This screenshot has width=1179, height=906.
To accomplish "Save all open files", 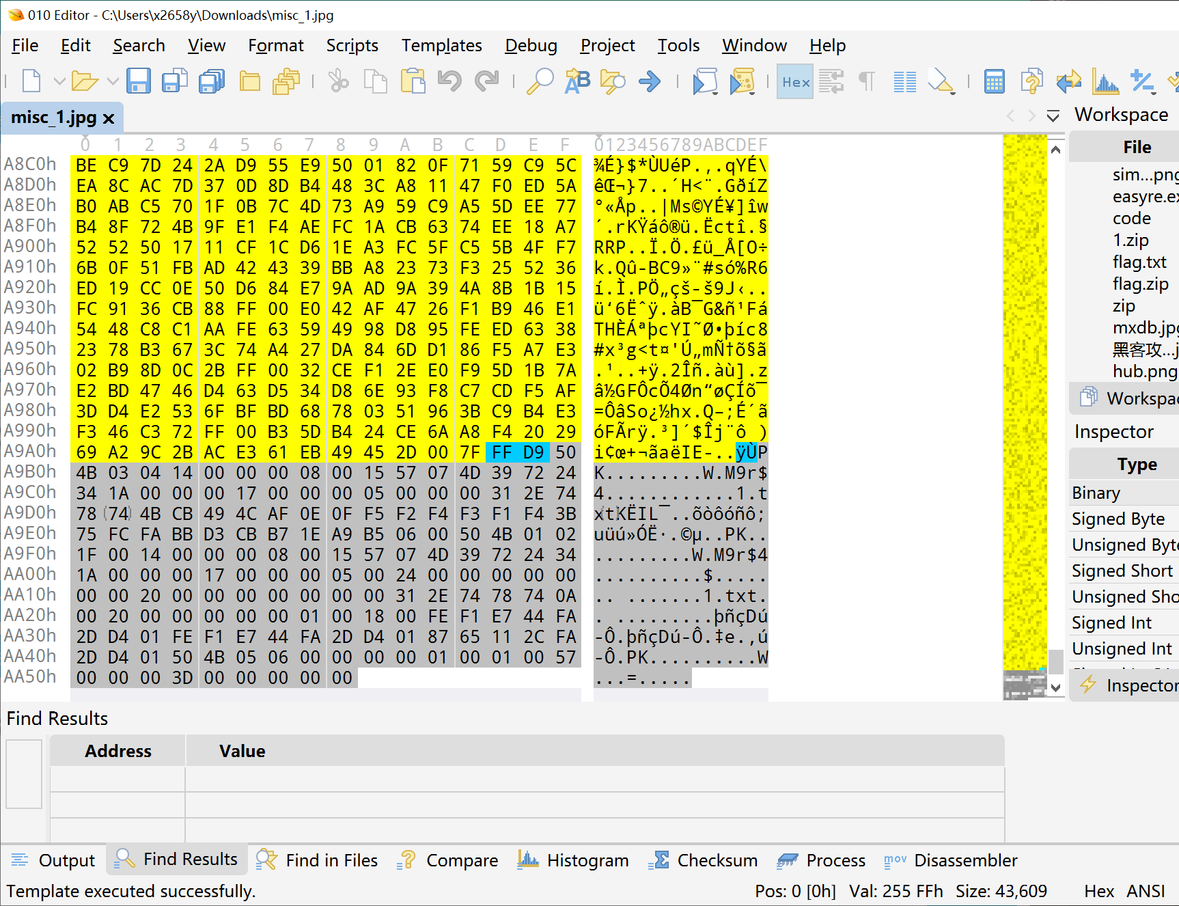I will (212, 81).
